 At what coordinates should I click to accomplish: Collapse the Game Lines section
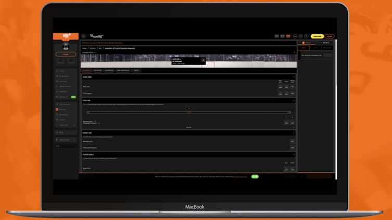pos(294,77)
